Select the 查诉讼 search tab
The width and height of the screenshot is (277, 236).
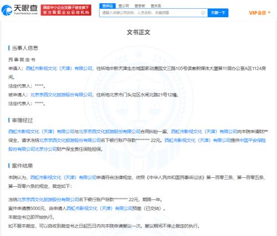coord(107,6)
